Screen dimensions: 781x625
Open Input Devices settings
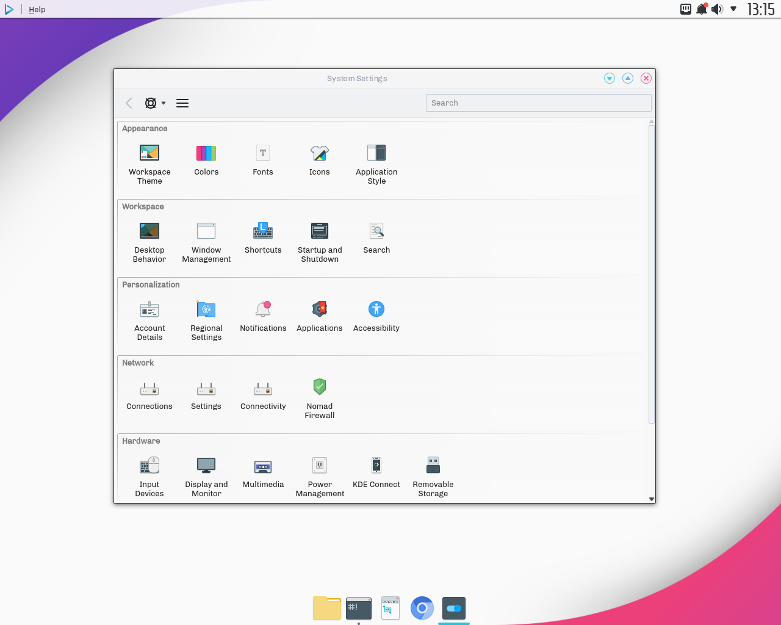coord(149,476)
